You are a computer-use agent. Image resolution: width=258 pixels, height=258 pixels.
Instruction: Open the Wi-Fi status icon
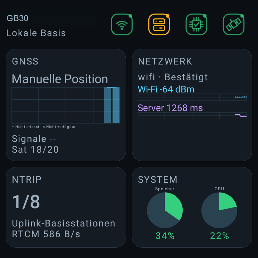tap(122, 24)
